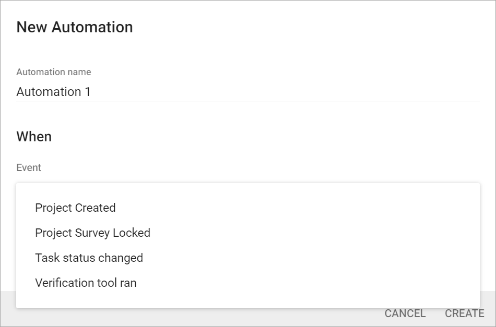Select the "Project Created" event option

point(75,208)
